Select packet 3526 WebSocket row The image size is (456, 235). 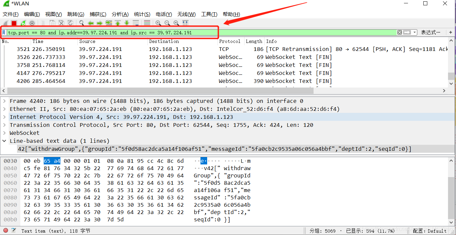point(223,57)
